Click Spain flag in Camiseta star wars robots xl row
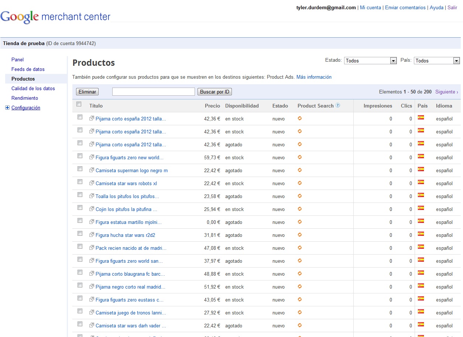Screen dimensions: 463x337 tap(421, 182)
